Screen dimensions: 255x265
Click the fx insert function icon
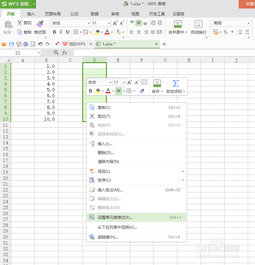tap(64, 53)
